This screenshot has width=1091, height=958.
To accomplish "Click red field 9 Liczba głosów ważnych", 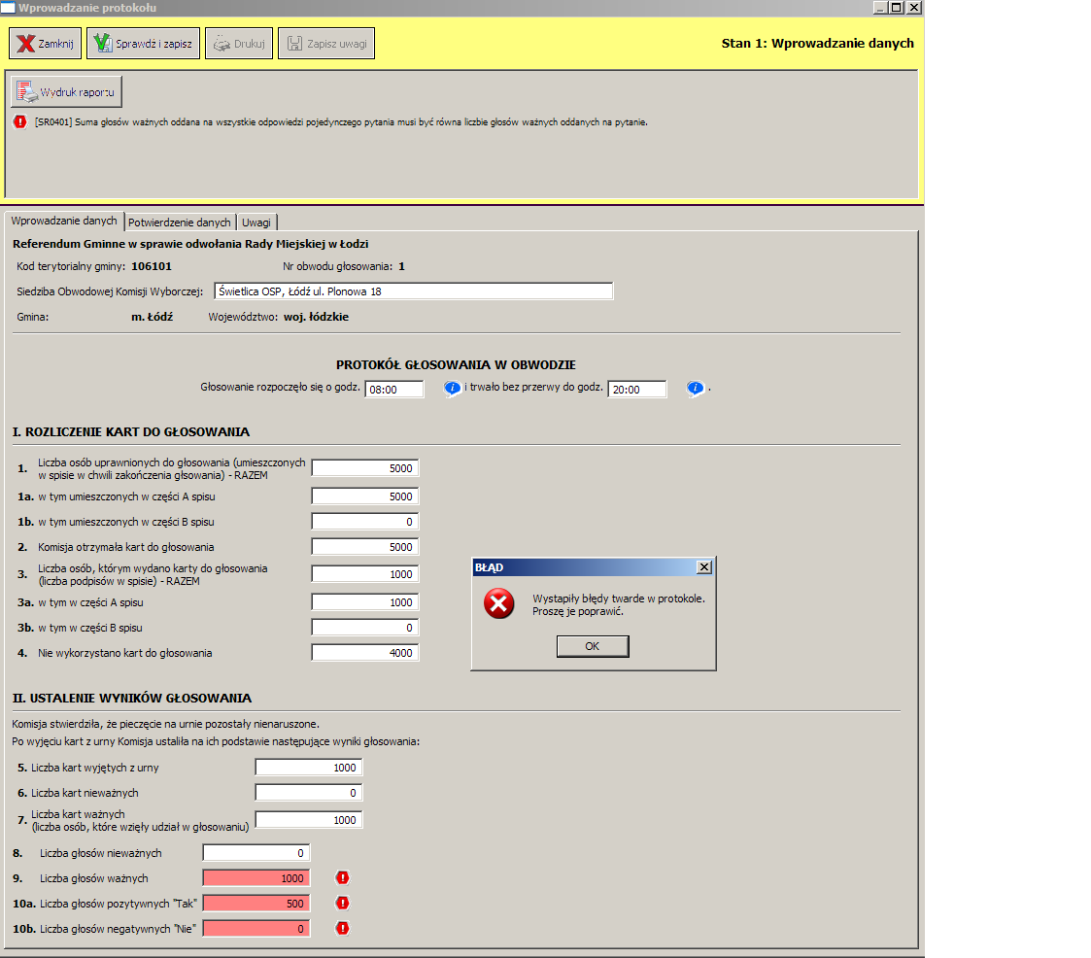I will (256, 878).
